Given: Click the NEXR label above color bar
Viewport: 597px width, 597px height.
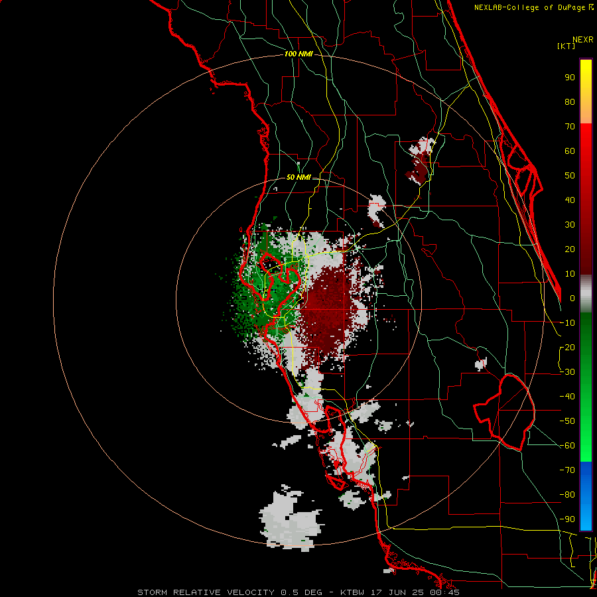Looking at the screenshot, I should pos(582,40).
